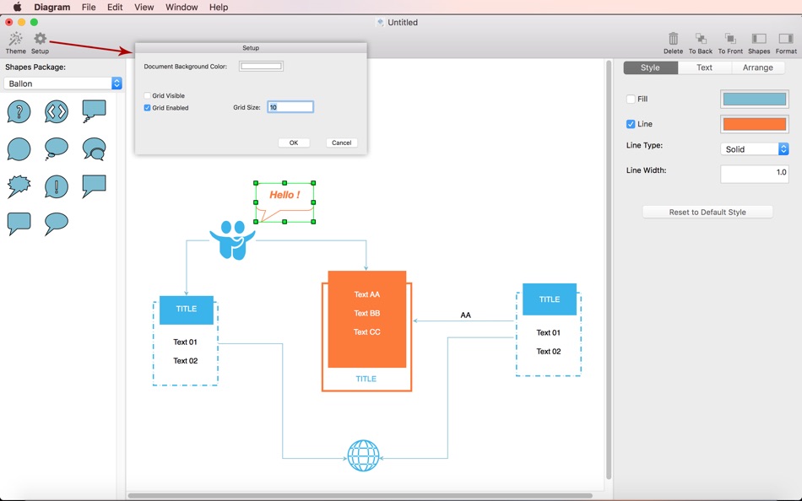Image resolution: width=802 pixels, height=501 pixels.
Task: Open the orange Line color swatch
Action: click(755, 124)
